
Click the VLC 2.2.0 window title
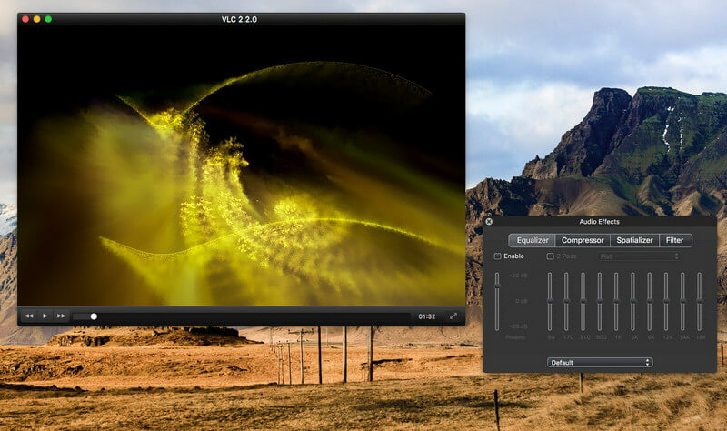[x=239, y=19]
